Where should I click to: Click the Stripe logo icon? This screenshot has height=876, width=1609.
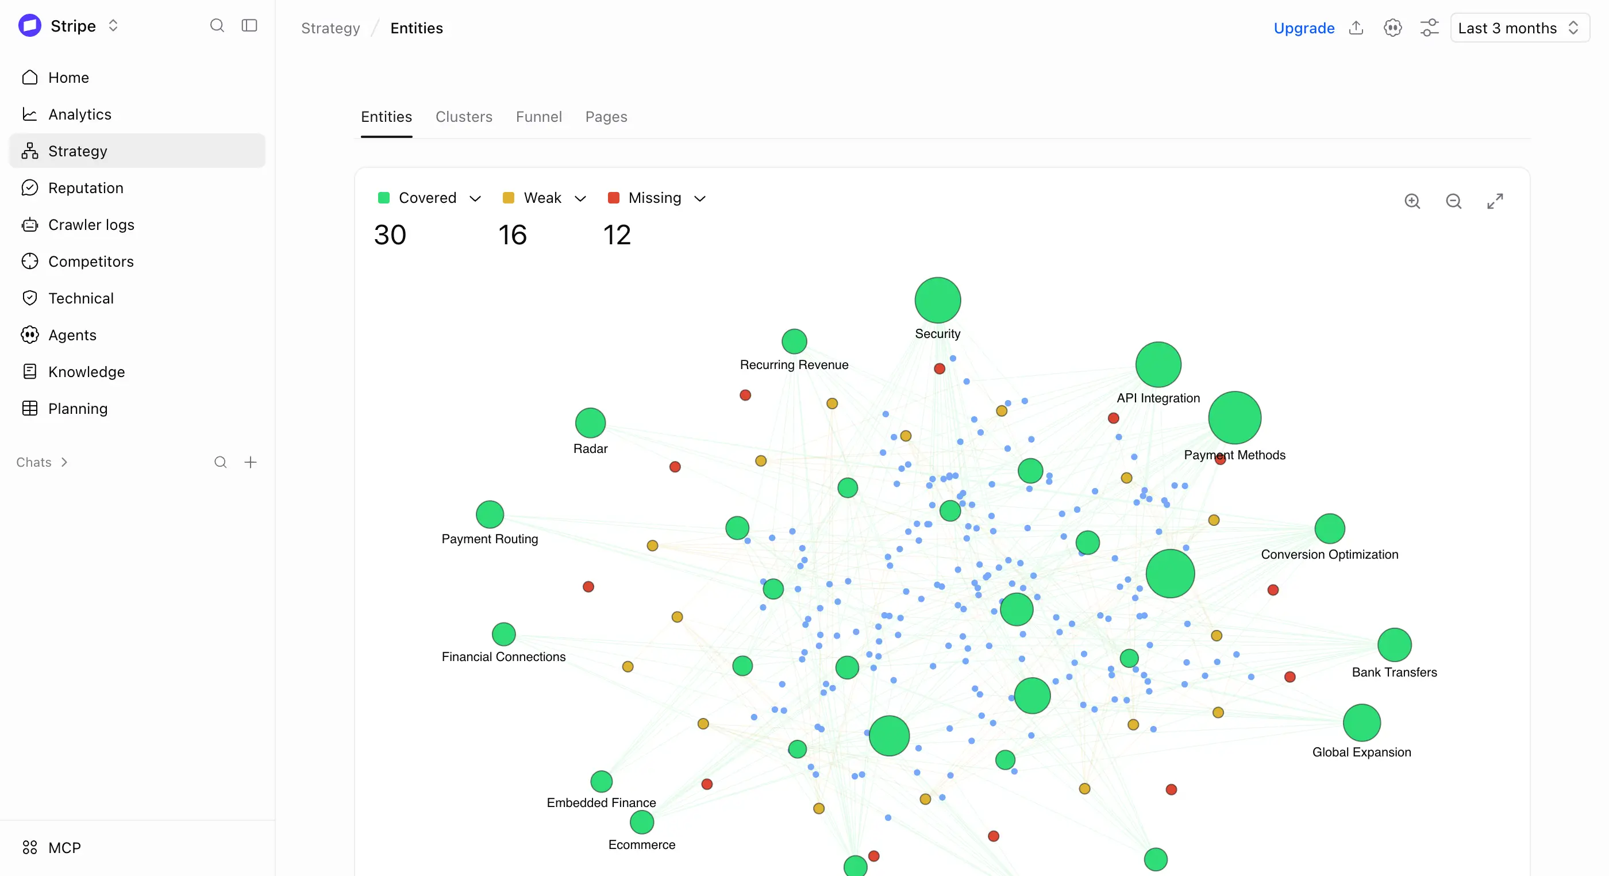[x=30, y=26]
